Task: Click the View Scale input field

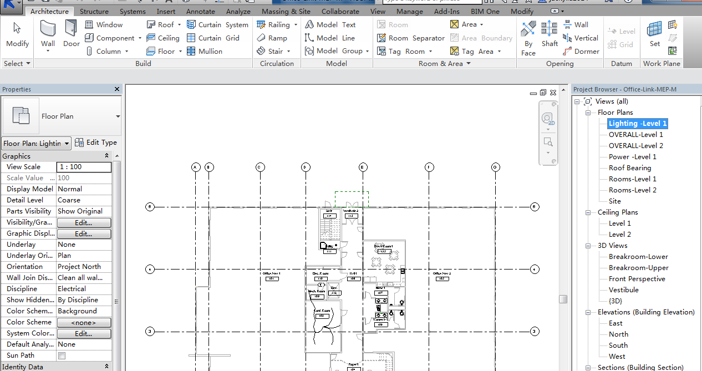Action: (x=84, y=167)
